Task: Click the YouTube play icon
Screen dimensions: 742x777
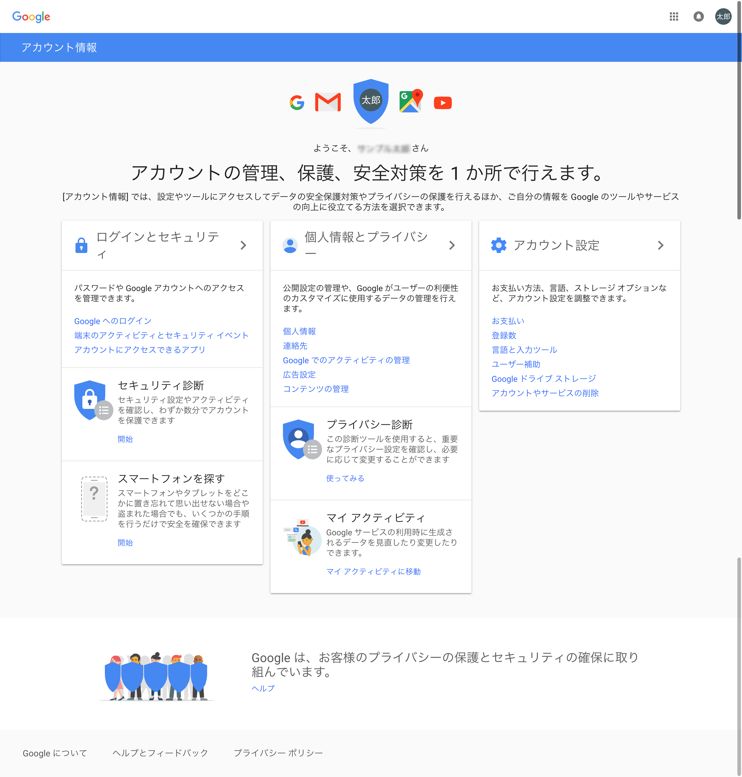Action: pyautogui.click(x=443, y=103)
